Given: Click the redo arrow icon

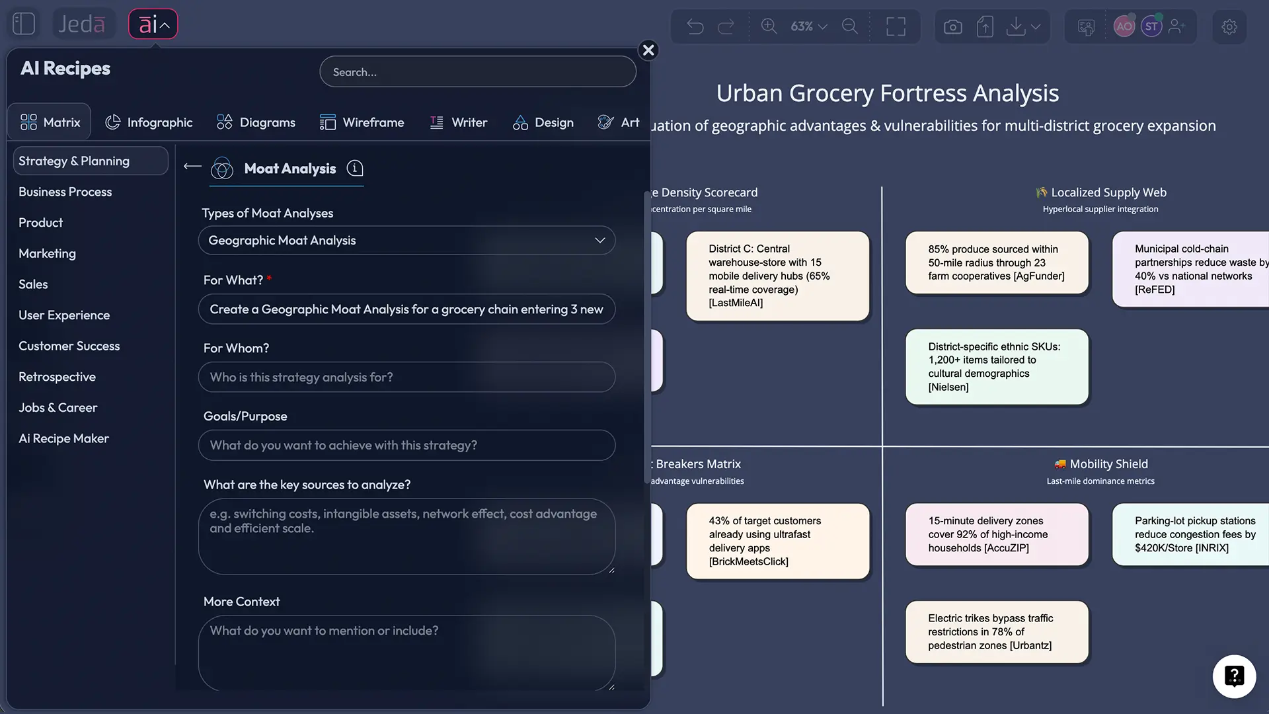Looking at the screenshot, I should click(x=727, y=26).
